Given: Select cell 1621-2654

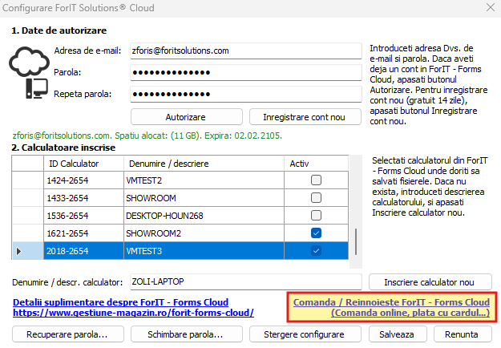Looking at the screenshot, I should click(83, 233).
